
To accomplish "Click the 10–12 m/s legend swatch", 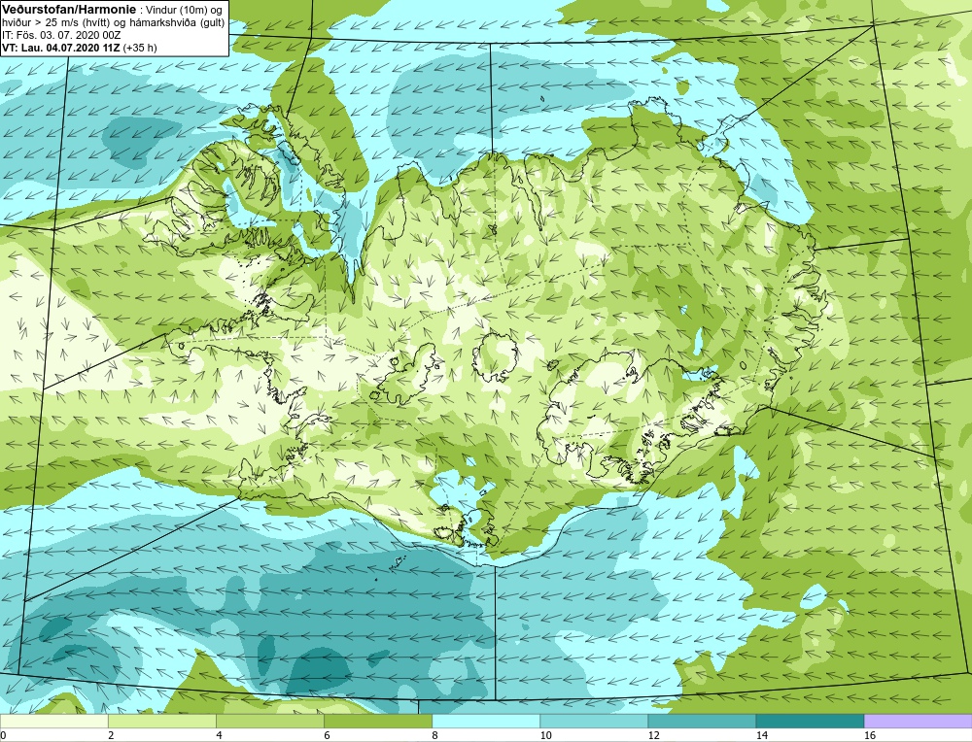I will pos(594,721).
